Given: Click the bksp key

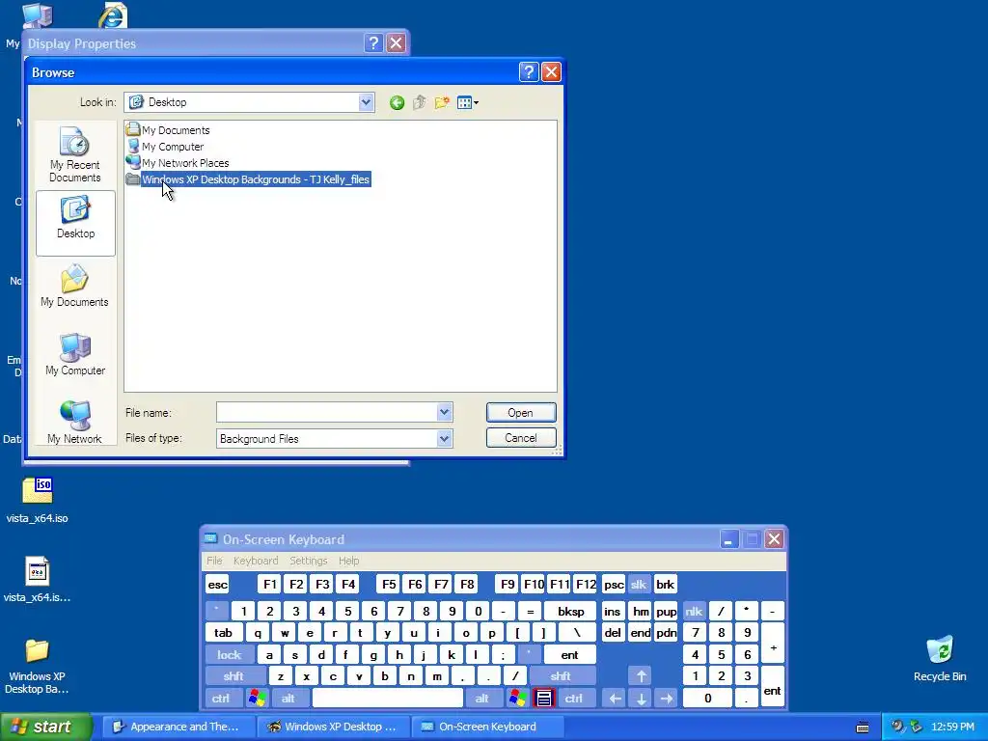Looking at the screenshot, I should tap(571, 611).
